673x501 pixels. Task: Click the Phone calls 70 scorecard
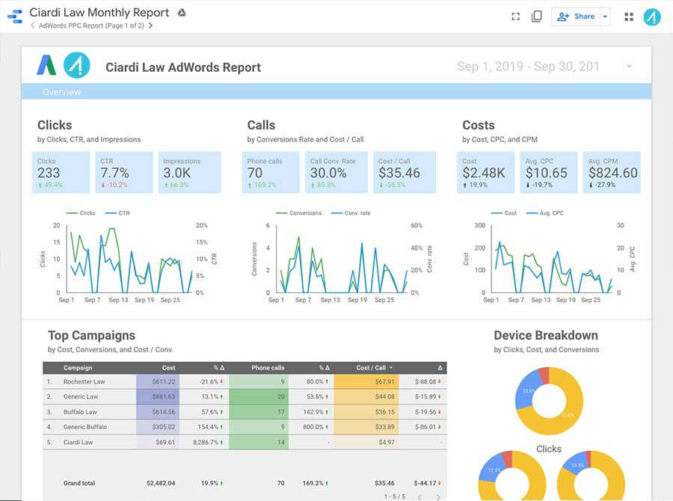click(271, 172)
